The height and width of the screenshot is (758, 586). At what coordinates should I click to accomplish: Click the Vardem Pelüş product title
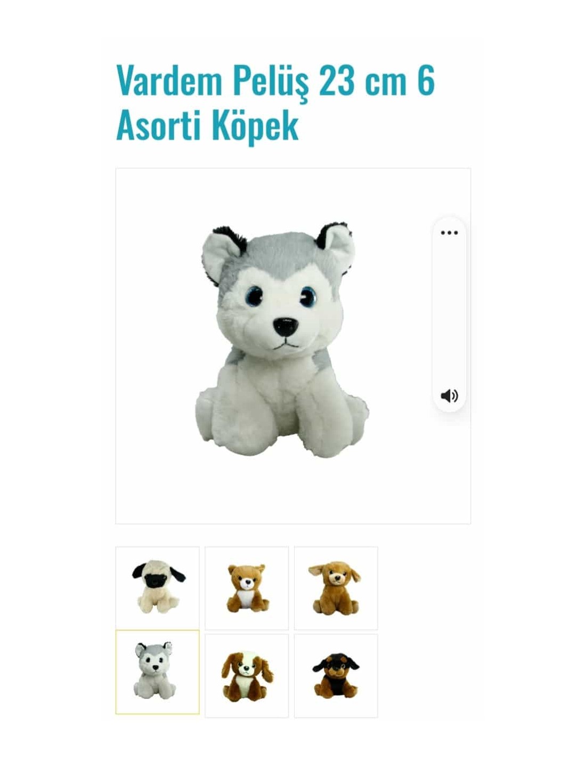click(275, 103)
